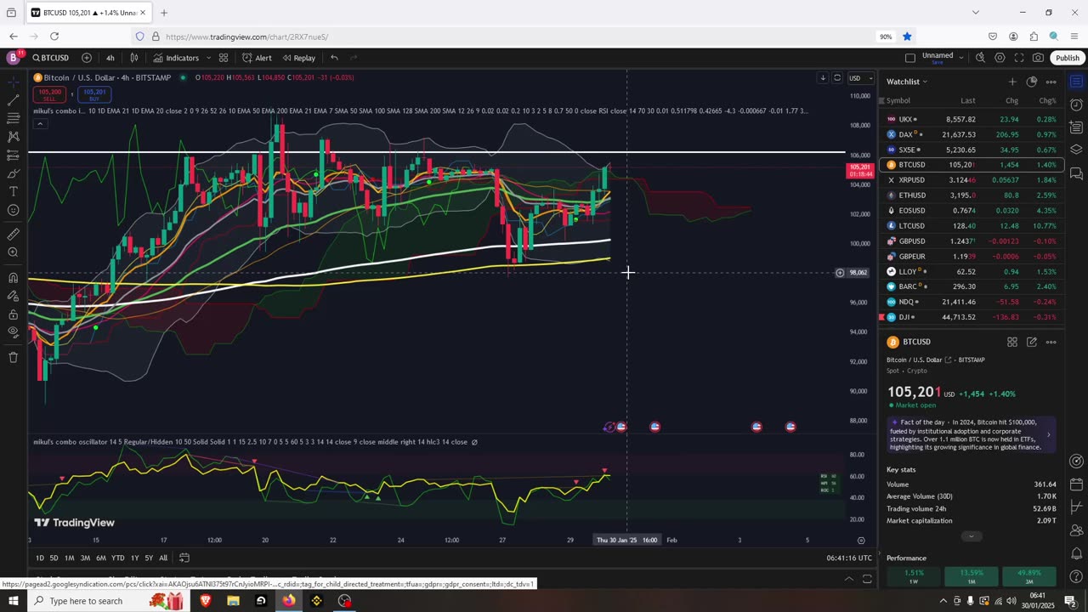Open the alerts clock panel icon
1088x612 pixels.
1076,105
